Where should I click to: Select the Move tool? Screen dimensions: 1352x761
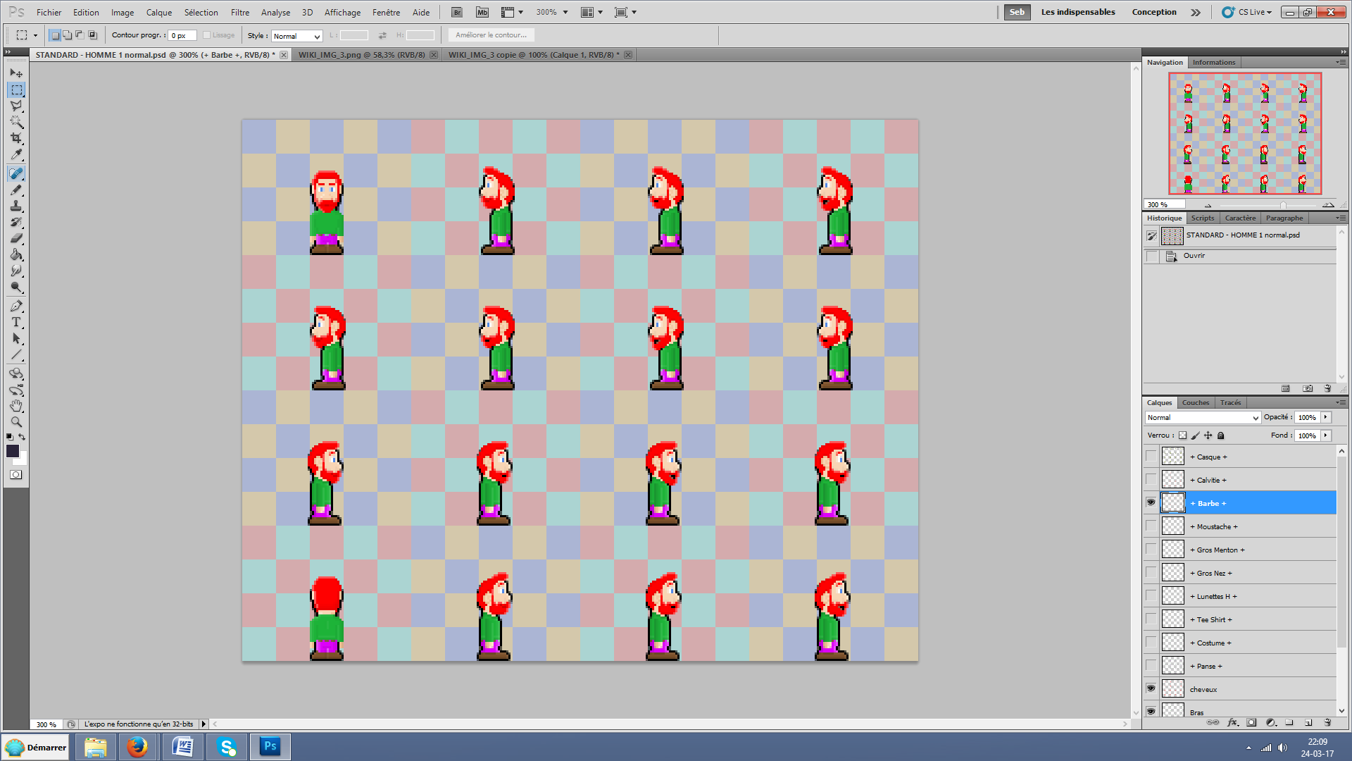point(16,73)
